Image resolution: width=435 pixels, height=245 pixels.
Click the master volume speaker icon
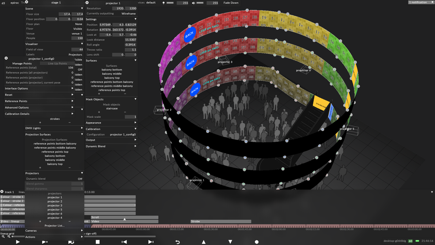click(x=193, y=3)
